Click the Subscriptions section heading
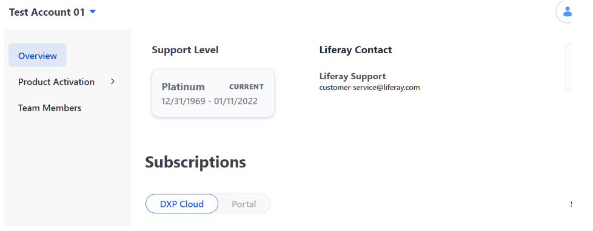 coord(195,162)
